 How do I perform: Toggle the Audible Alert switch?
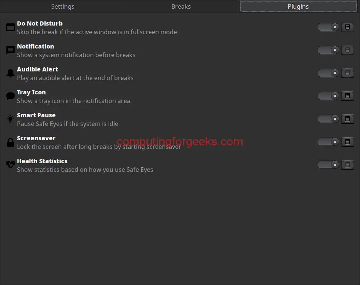327,73
